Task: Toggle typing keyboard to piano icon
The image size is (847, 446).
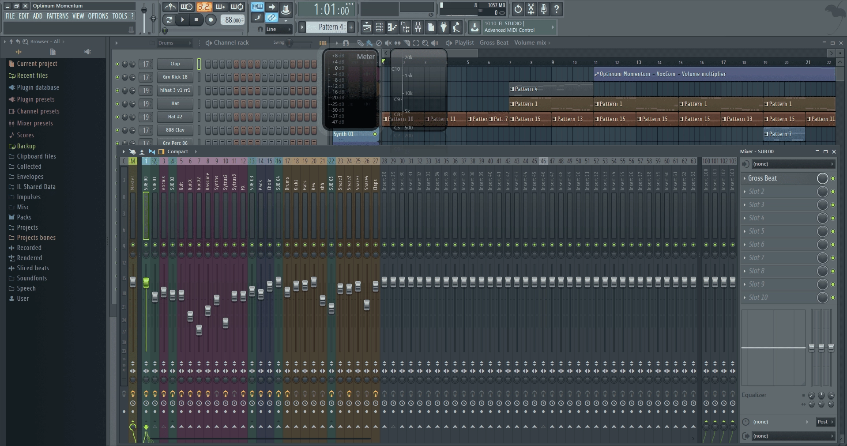Action: point(257,7)
